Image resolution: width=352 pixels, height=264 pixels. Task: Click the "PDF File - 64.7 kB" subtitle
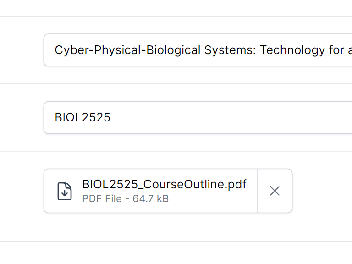pyautogui.click(x=125, y=198)
